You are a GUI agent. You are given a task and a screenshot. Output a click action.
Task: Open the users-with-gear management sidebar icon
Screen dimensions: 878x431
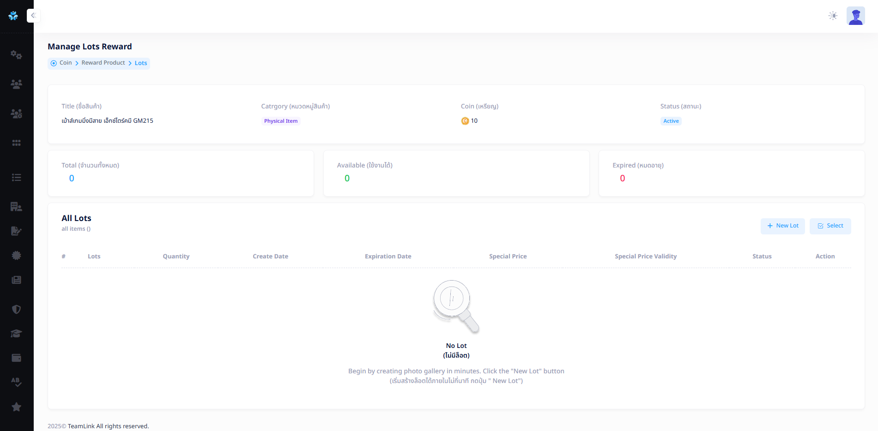[16, 114]
